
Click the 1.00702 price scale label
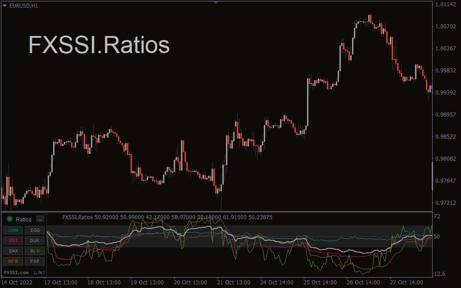coord(445,27)
